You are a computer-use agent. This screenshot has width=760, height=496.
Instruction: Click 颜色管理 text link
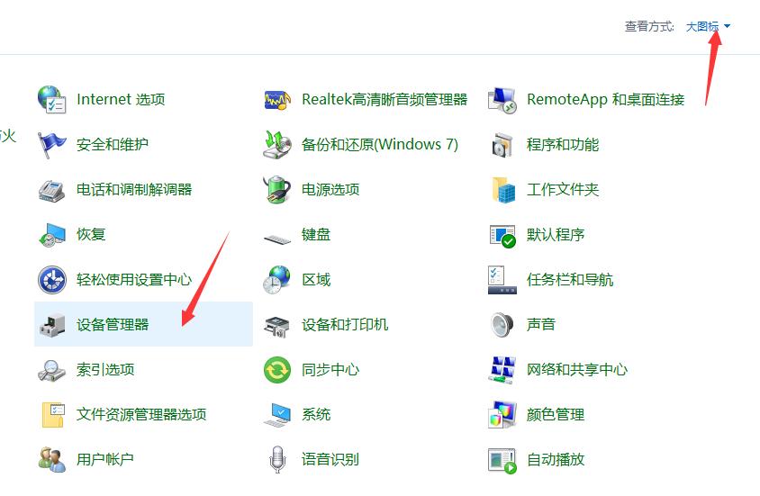point(556,415)
